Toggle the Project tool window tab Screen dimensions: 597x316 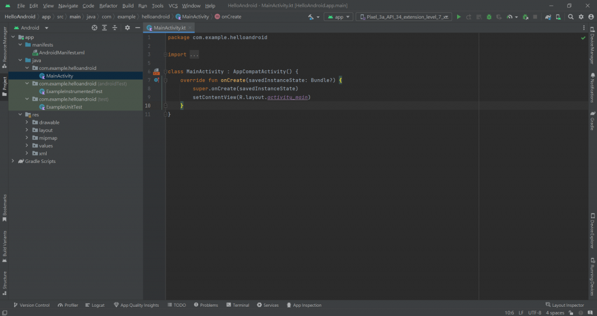click(x=5, y=86)
